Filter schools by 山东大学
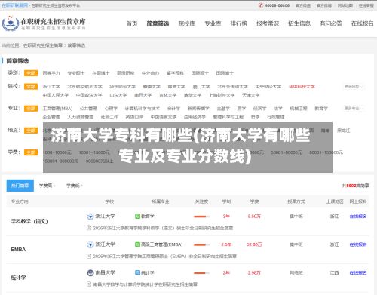The image size is (377, 295). [x=118, y=95]
